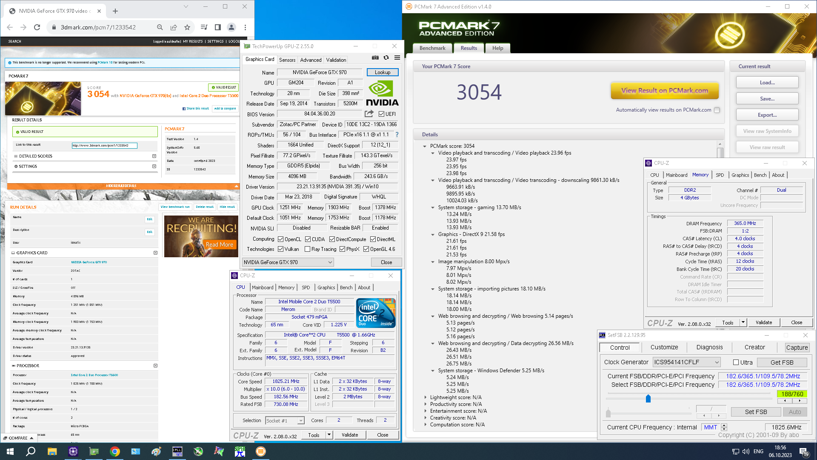Click Chrome address bar URL

[98, 27]
